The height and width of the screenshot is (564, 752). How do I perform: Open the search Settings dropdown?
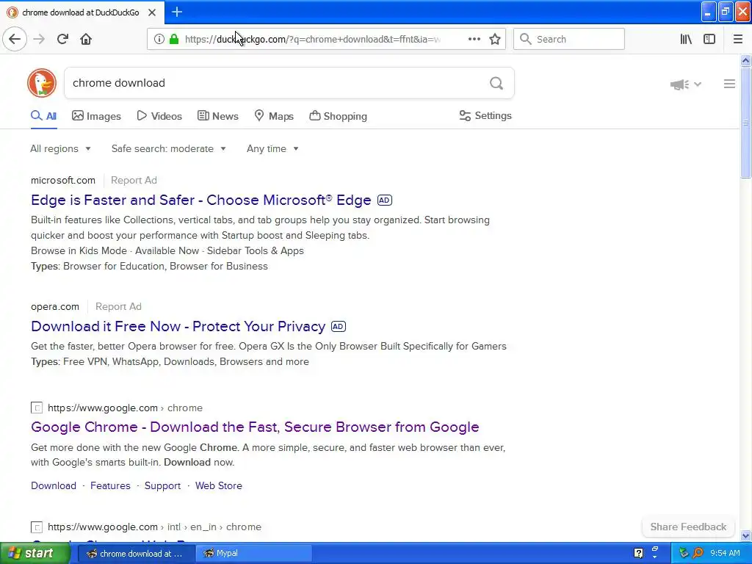click(x=485, y=115)
